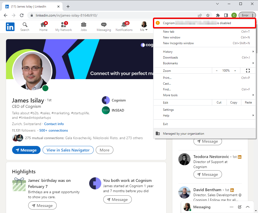The height and width of the screenshot is (213, 258).
Task: Share this page via toolbar icon
Action: tap(200, 15)
